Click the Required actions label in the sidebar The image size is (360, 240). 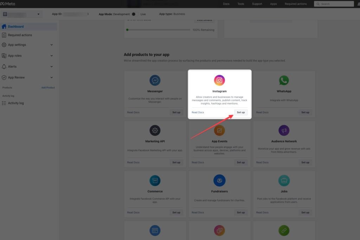tap(20, 35)
